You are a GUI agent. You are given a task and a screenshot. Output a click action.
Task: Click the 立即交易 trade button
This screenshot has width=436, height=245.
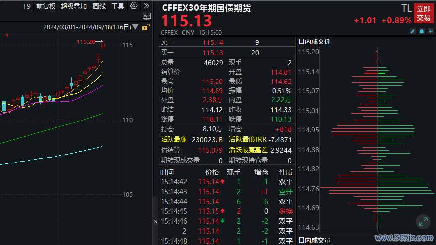(424, 13)
